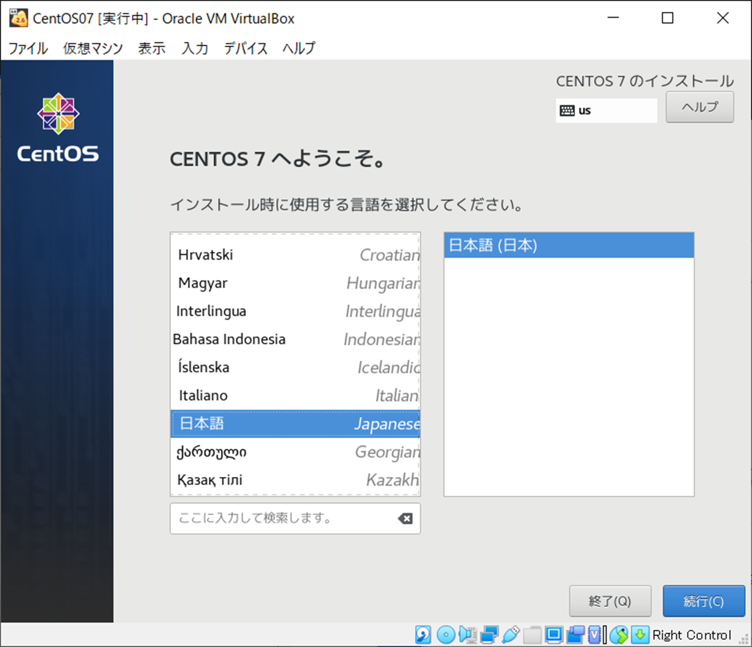752x647 pixels.
Task: Open the ヘルプ menu in menu bar
Action: pos(299,48)
